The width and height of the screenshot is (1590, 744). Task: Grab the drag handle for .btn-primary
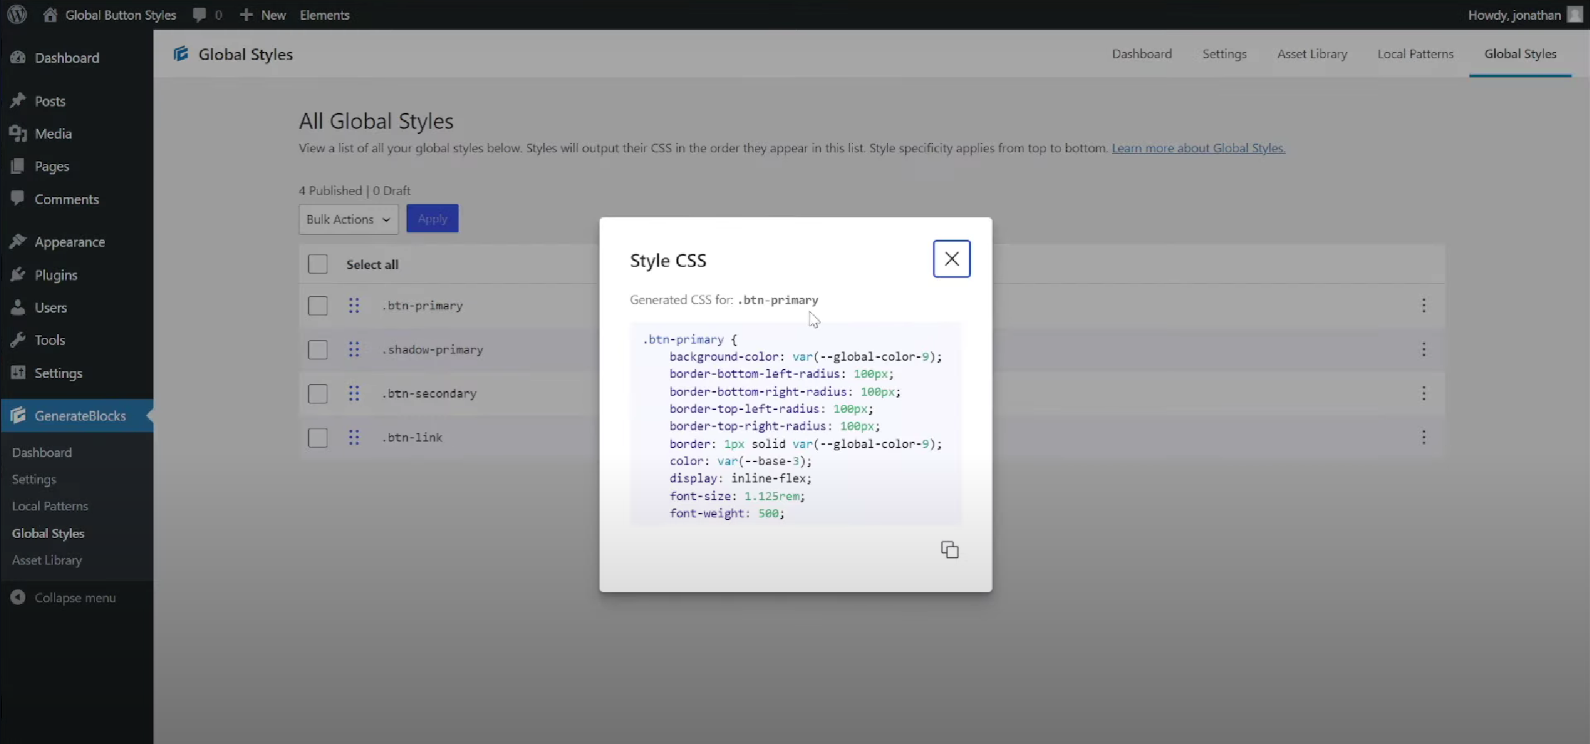pos(354,306)
